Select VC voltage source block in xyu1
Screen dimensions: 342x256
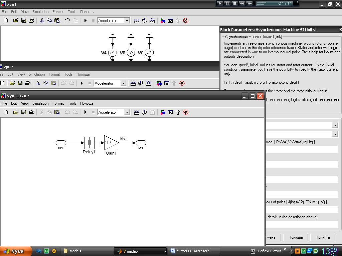click(149, 53)
